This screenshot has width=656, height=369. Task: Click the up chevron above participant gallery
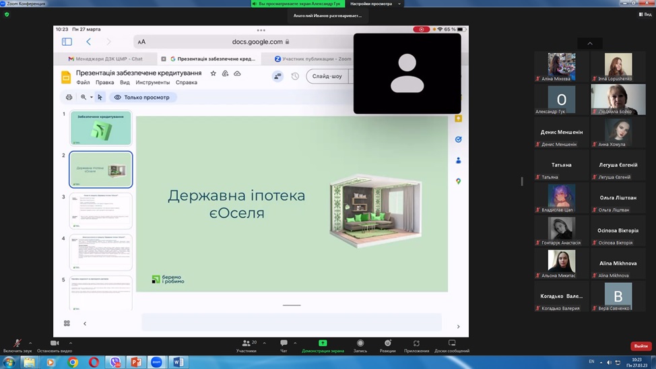pyautogui.click(x=590, y=44)
